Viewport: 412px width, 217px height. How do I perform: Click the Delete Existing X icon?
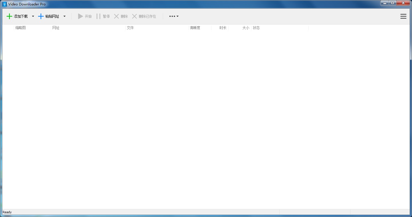[x=134, y=16]
